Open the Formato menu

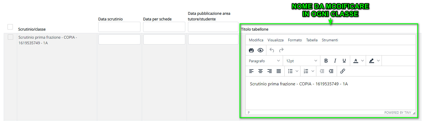click(295, 40)
